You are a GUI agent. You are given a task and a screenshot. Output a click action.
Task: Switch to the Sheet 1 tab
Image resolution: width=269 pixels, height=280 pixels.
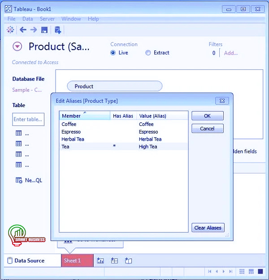pyautogui.click(x=77, y=261)
